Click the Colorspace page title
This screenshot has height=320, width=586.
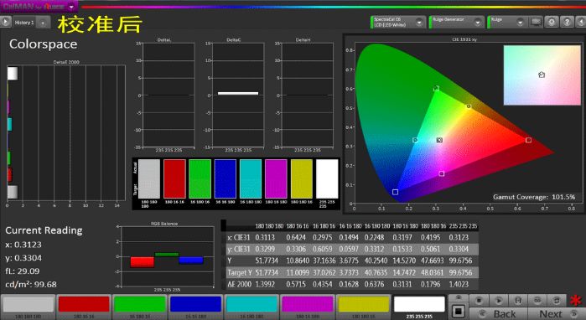click(x=43, y=44)
